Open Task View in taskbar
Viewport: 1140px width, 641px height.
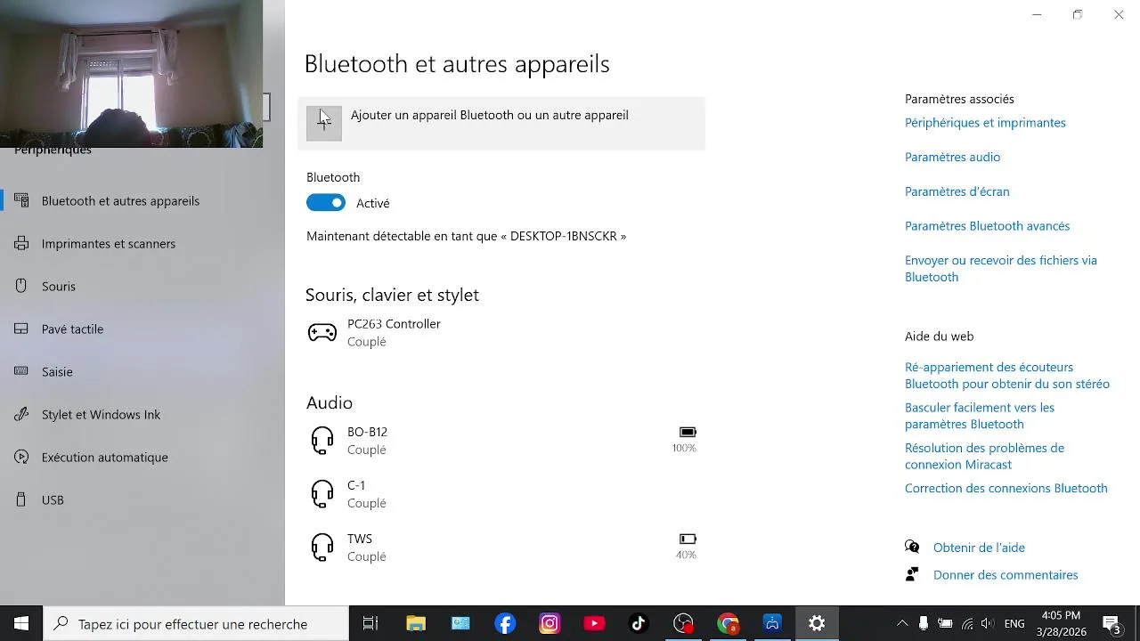(x=370, y=624)
